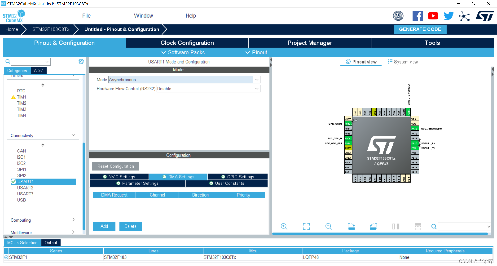Click the ST community network icon
Viewport: 497px width, 266px height.
tap(464, 16)
